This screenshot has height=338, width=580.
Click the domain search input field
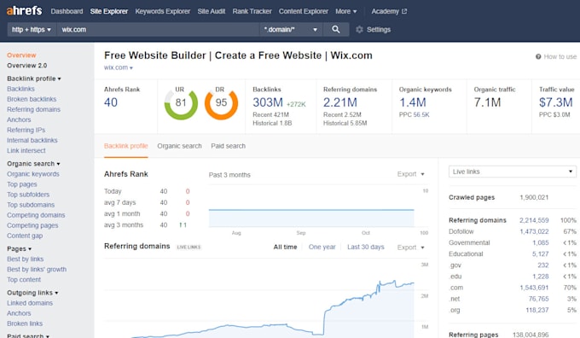(158, 29)
